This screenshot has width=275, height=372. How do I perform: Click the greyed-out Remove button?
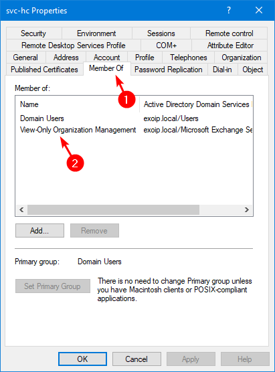(x=94, y=230)
